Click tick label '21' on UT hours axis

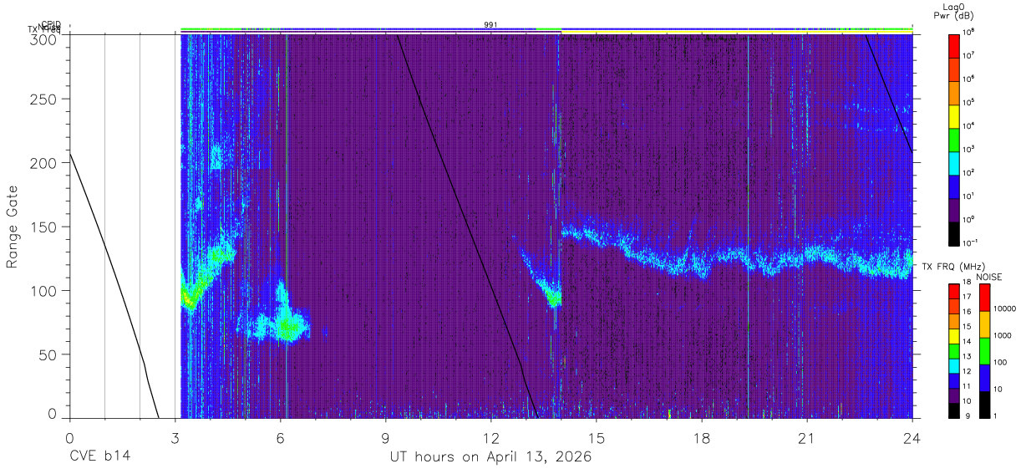pyautogui.click(x=807, y=439)
